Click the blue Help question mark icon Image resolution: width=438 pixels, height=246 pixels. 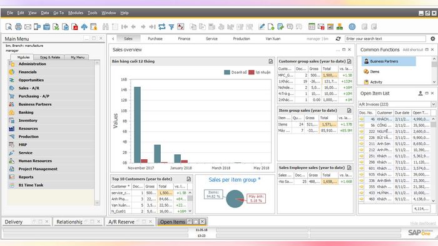pos(352,27)
